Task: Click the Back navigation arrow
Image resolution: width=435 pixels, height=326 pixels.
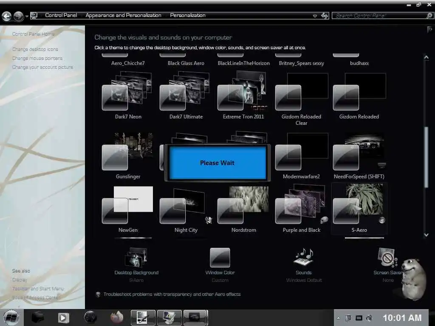Action: [7, 17]
